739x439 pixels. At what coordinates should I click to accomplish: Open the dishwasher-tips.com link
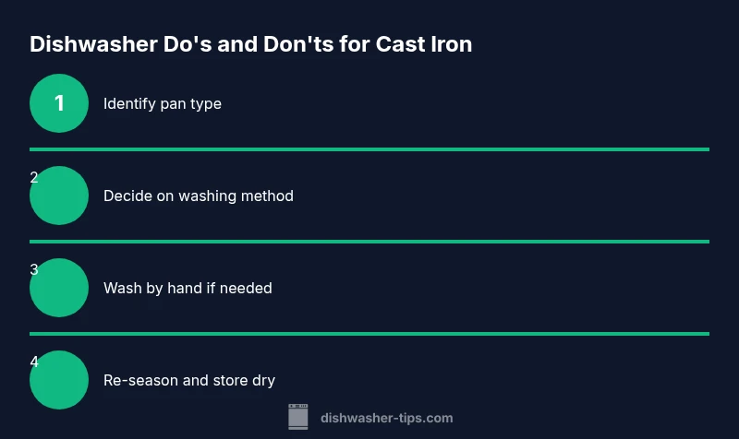pyautogui.click(x=386, y=418)
